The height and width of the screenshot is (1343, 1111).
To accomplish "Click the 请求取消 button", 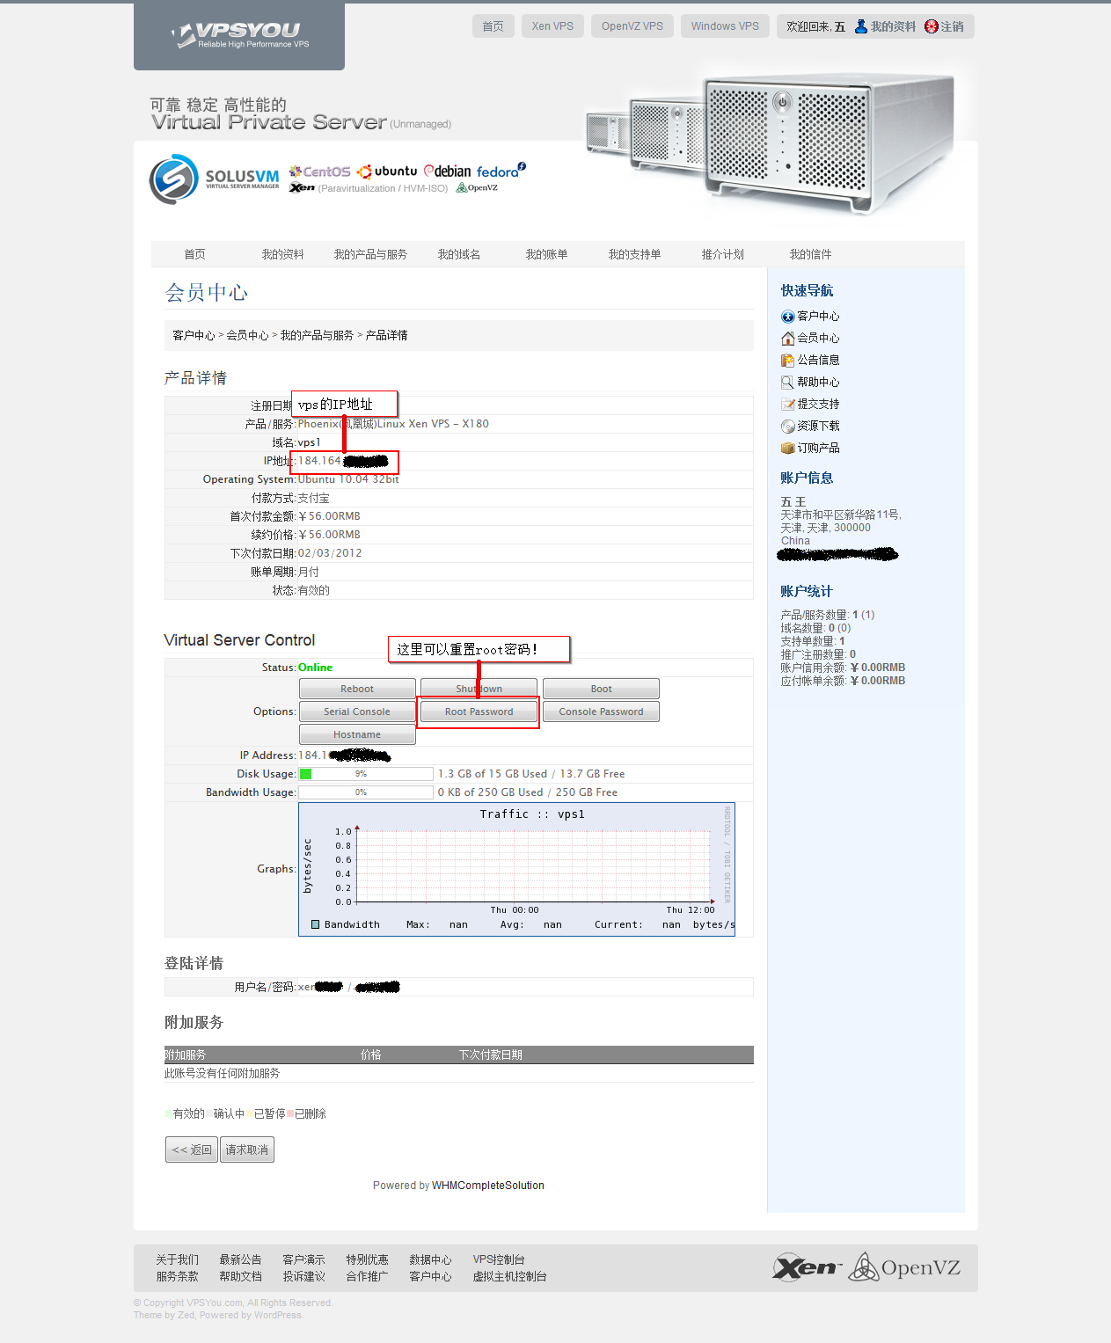I will (247, 1150).
